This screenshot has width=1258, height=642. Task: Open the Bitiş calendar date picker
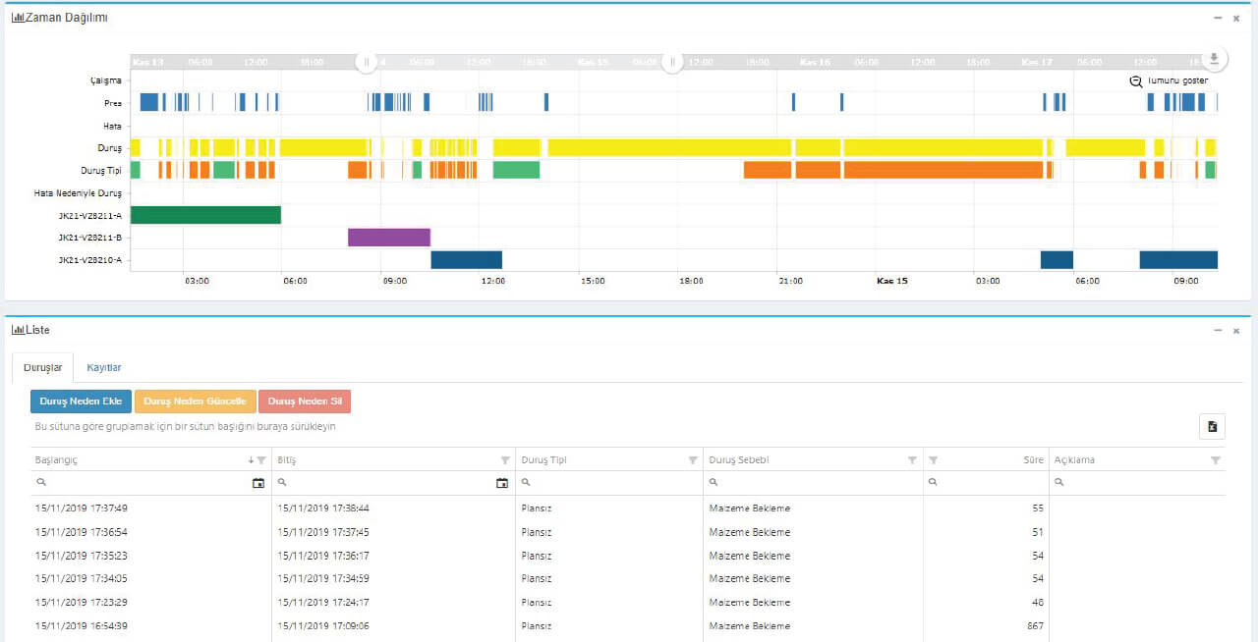502,483
